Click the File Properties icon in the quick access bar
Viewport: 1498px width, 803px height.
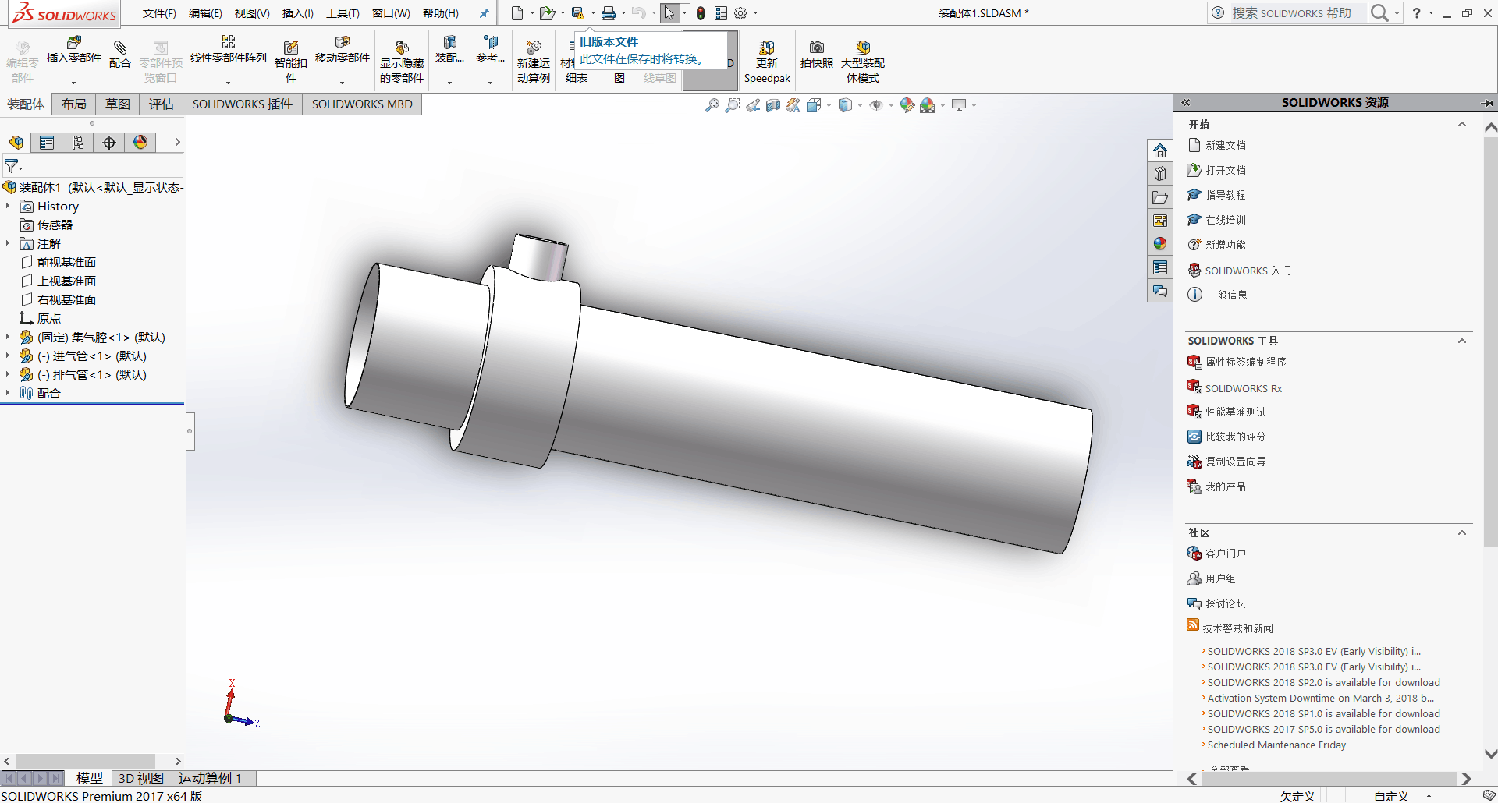(x=721, y=13)
